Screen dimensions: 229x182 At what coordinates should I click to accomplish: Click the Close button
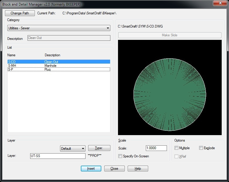pos(114,169)
